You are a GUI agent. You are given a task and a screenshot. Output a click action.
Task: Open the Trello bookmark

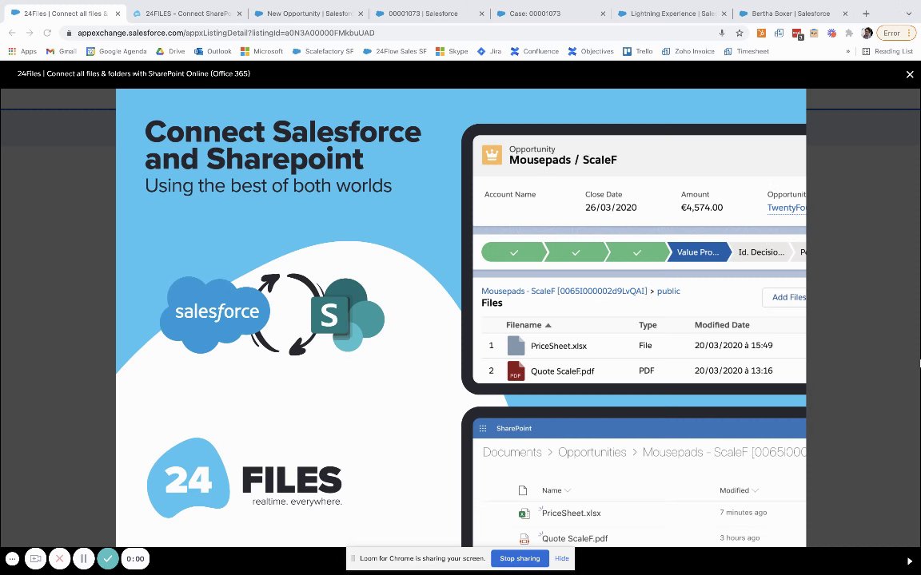pos(638,51)
